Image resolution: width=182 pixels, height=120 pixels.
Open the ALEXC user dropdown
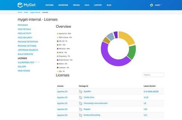158,5
